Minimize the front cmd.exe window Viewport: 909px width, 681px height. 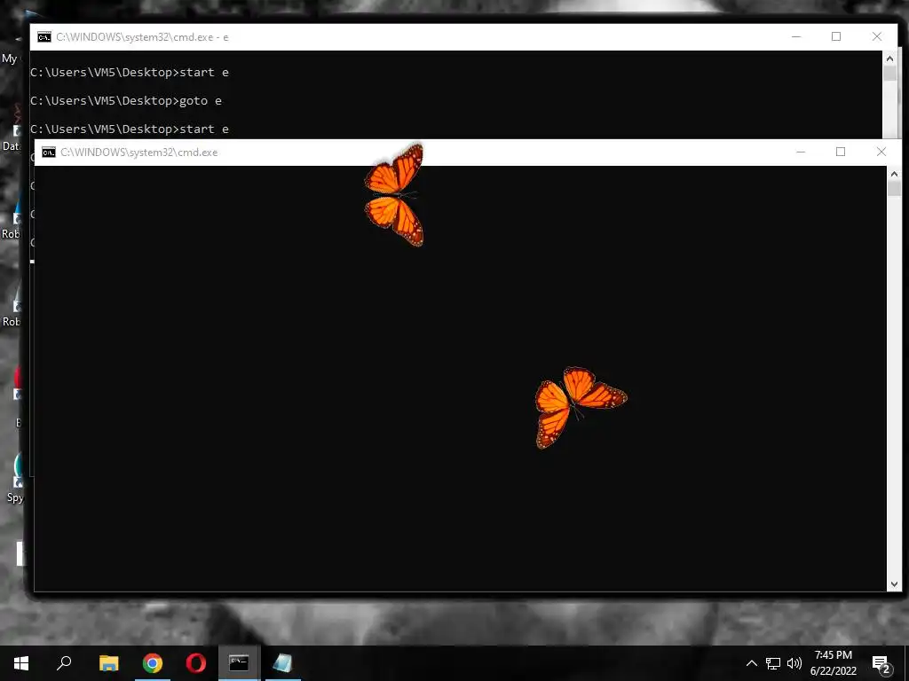(x=801, y=152)
